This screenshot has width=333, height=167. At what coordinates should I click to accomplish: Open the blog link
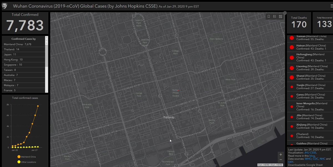[x=312, y=156]
